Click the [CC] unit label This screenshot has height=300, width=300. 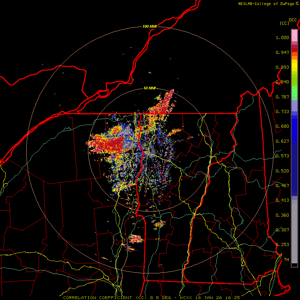coord(284,23)
